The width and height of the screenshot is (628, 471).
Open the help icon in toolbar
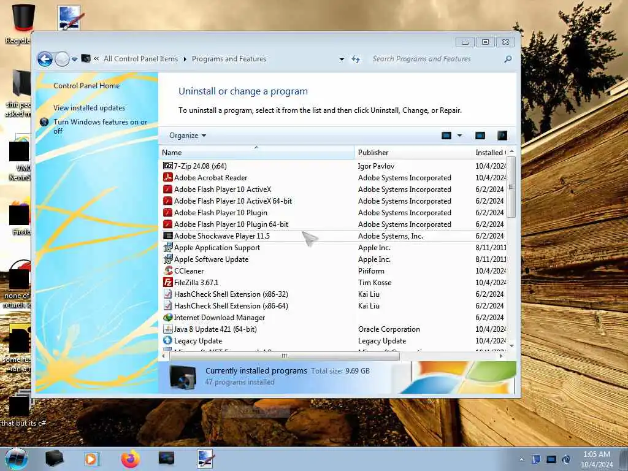point(502,136)
